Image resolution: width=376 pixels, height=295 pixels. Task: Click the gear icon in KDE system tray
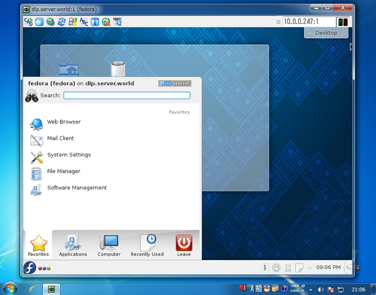(x=276, y=267)
